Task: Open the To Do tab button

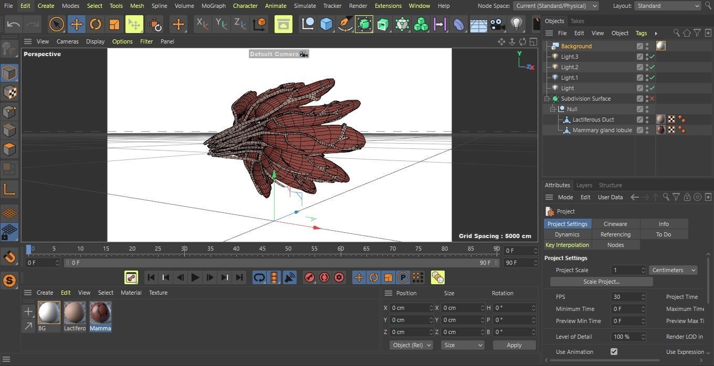Action: pos(664,234)
